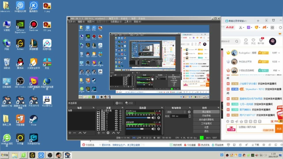283x159 pixels.
Task: Toggle visibility eye for 图像 10 source
Action: tap(116, 113)
